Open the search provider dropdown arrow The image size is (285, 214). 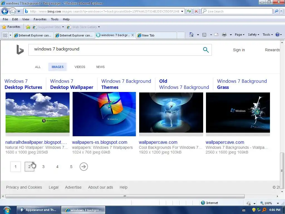click(x=281, y=11)
